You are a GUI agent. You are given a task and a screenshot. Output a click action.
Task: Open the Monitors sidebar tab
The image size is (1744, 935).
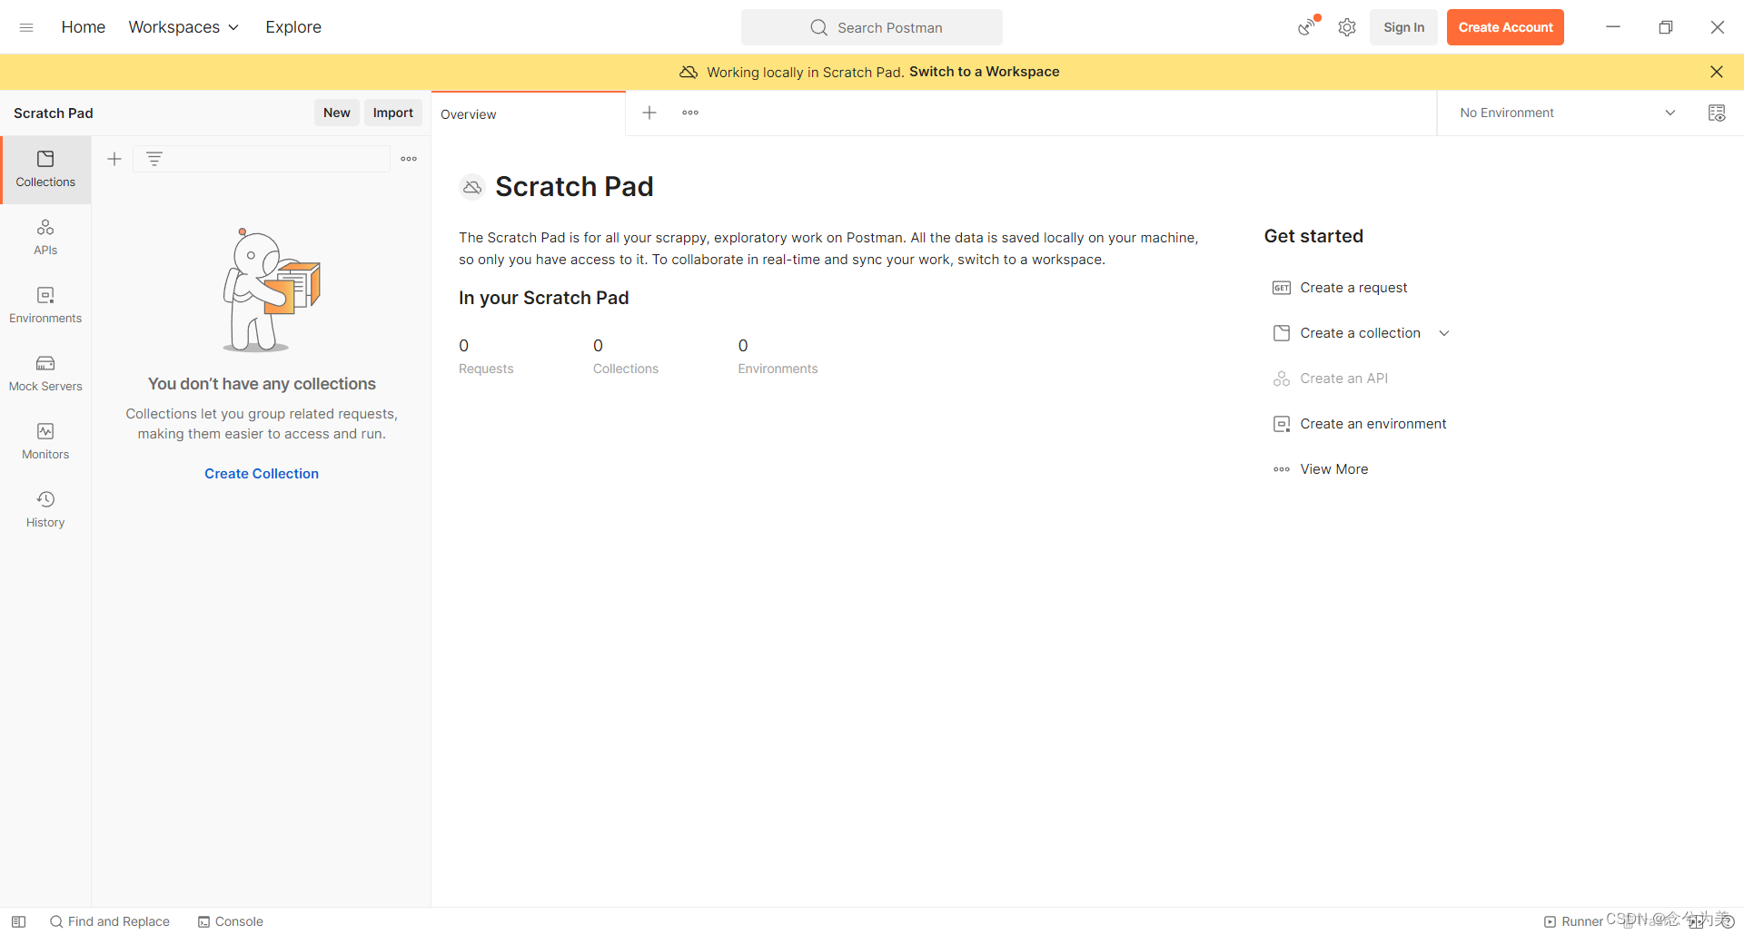tap(45, 442)
